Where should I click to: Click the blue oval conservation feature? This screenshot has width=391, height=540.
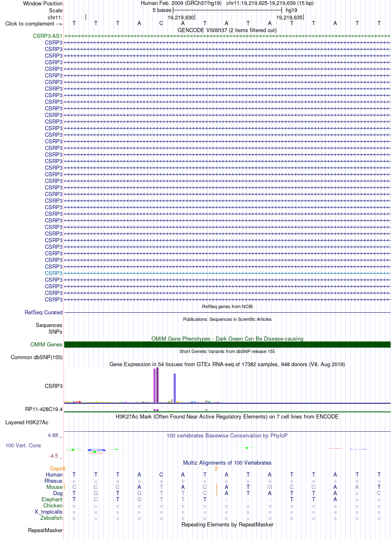click(97, 450)
